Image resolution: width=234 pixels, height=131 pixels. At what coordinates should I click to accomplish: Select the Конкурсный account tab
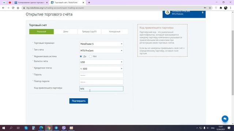click(x=114, y=32)
